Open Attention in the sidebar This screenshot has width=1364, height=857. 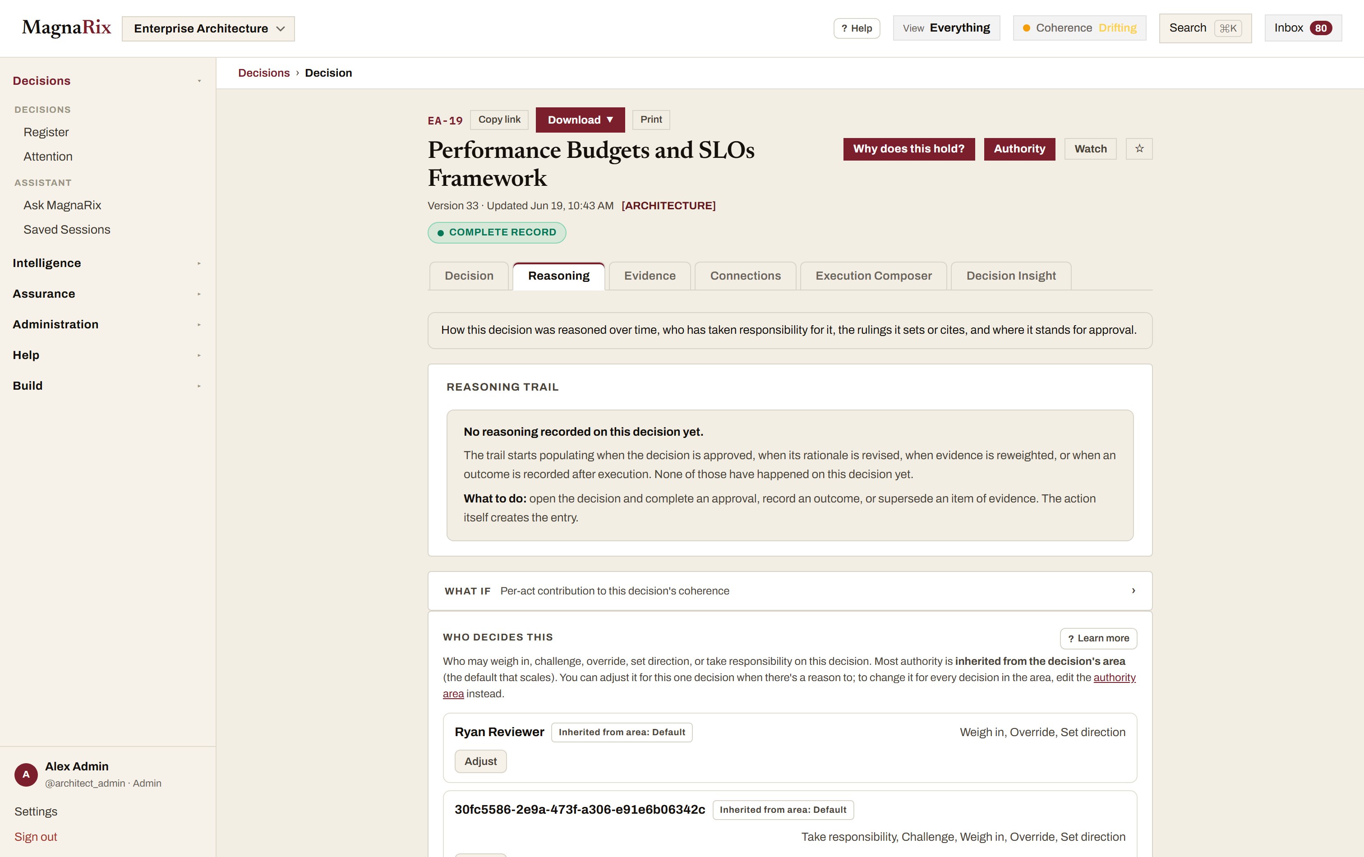(48, 157)
